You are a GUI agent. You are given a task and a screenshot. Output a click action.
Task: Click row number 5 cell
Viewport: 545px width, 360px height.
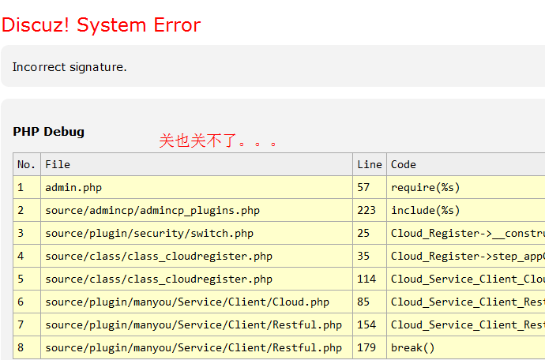click(x=27, y=279)
